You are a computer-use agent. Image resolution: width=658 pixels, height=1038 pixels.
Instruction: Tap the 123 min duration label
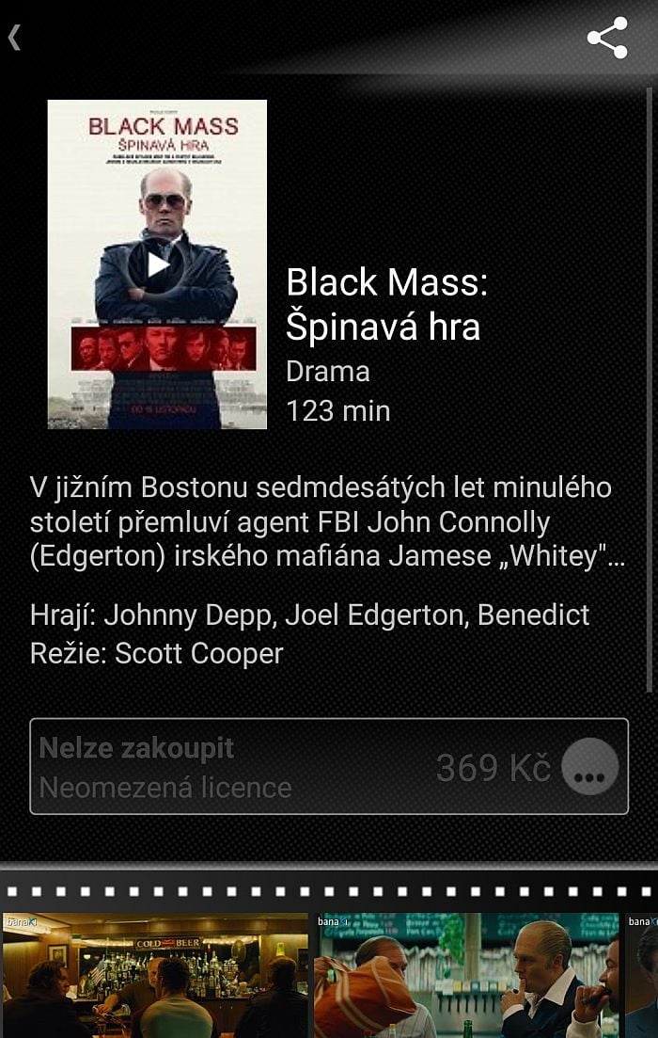point(337,411)
